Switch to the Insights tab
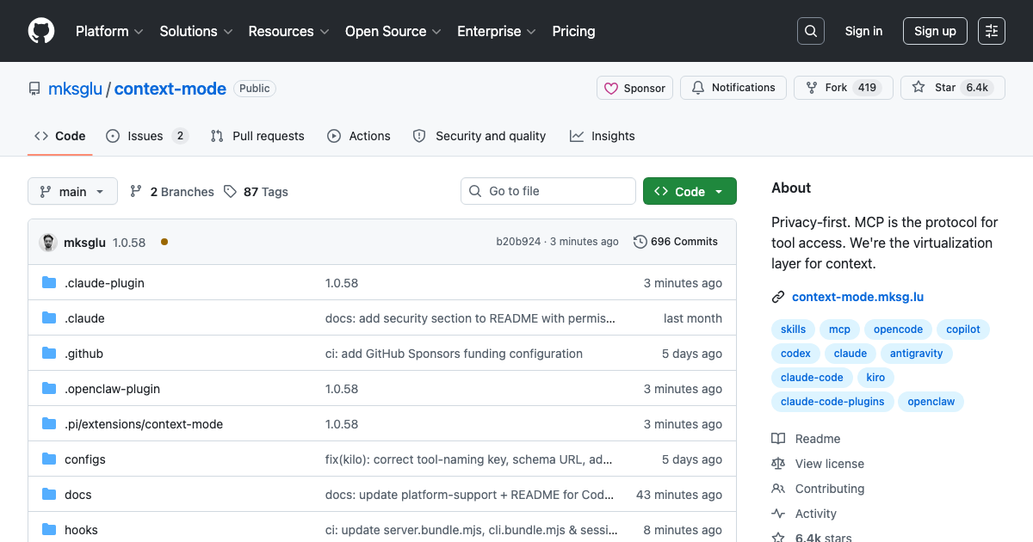This screenshot has width=1033, height=542. (x=603, y=136)
